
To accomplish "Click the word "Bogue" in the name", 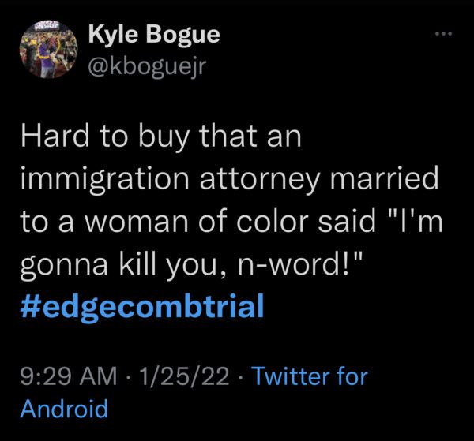I will click(x=183, y=35).
